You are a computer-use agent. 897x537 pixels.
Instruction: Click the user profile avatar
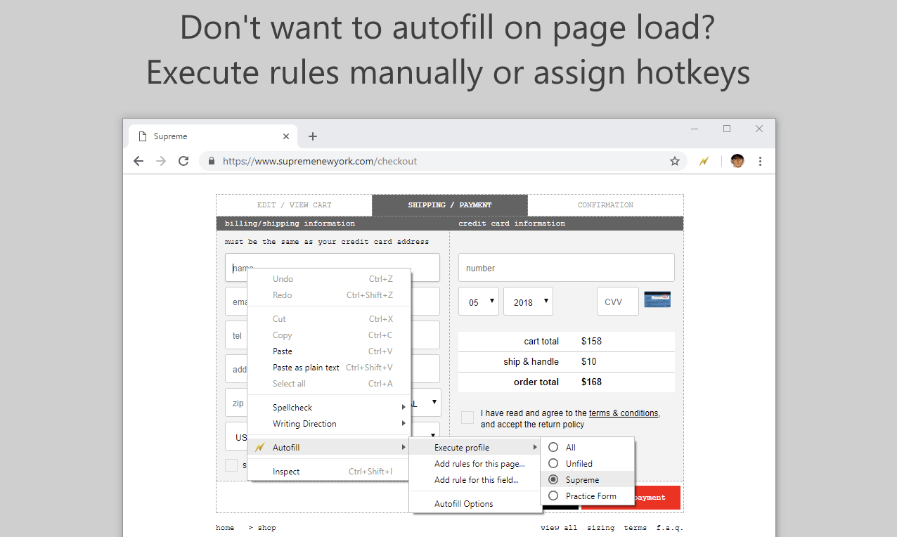737,161
